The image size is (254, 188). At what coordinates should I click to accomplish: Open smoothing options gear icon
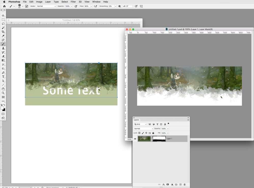119,6
